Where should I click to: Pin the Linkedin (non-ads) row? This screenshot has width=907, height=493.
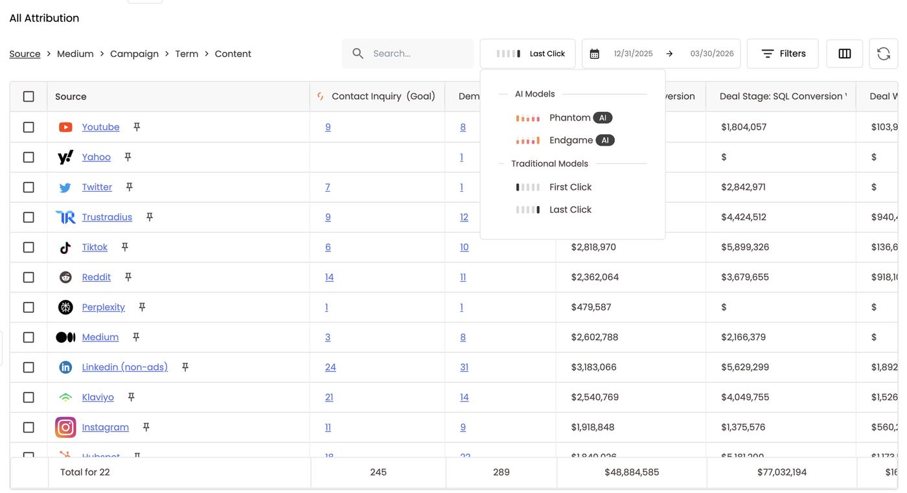coord(185,367)
